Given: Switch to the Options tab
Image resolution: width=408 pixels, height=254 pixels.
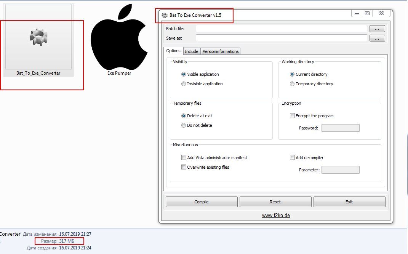Looking at the screenshot, I should (x=173, y=51).
